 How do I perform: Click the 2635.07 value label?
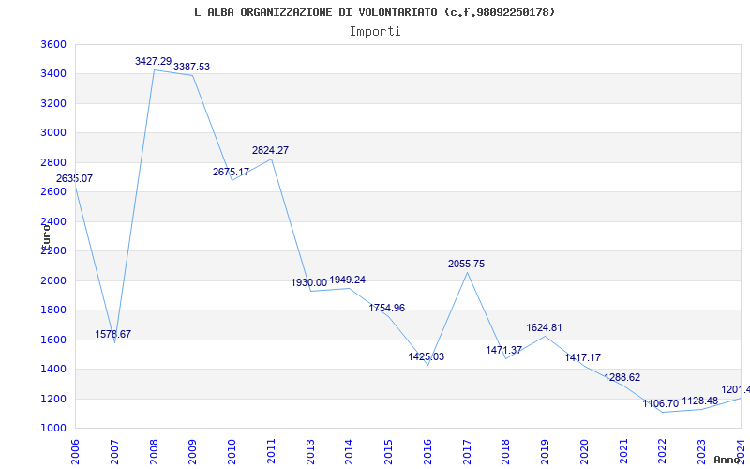click(x=74, y=178)
